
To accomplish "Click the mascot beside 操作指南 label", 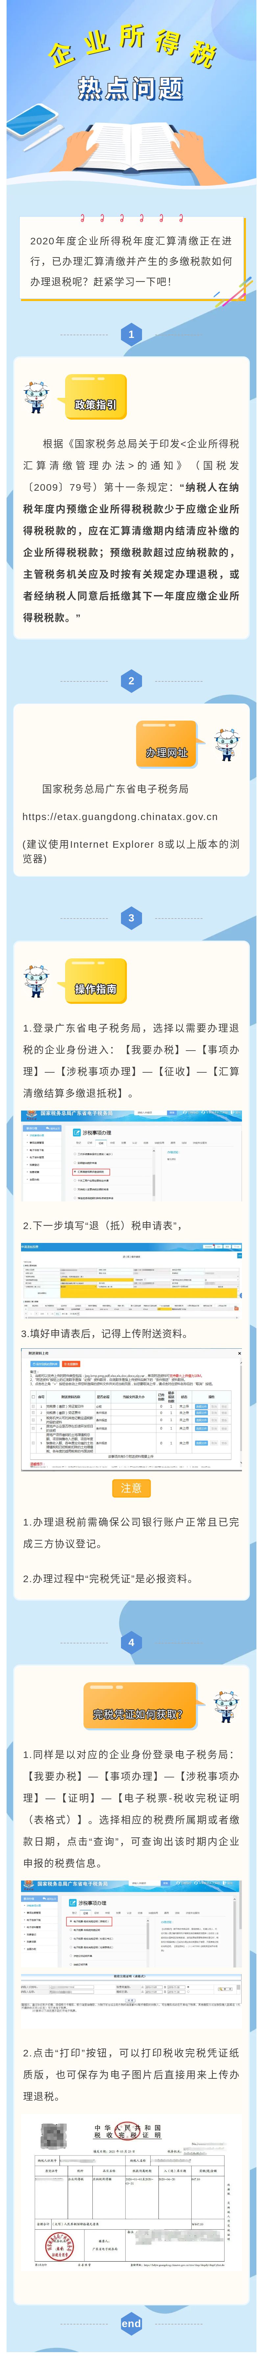I will (x=36, y=981).
